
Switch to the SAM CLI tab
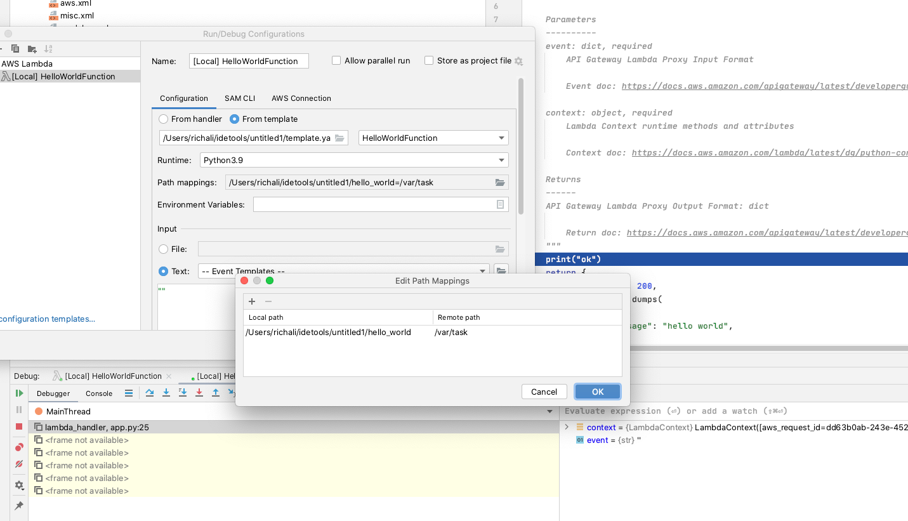(x=239, y=98)
